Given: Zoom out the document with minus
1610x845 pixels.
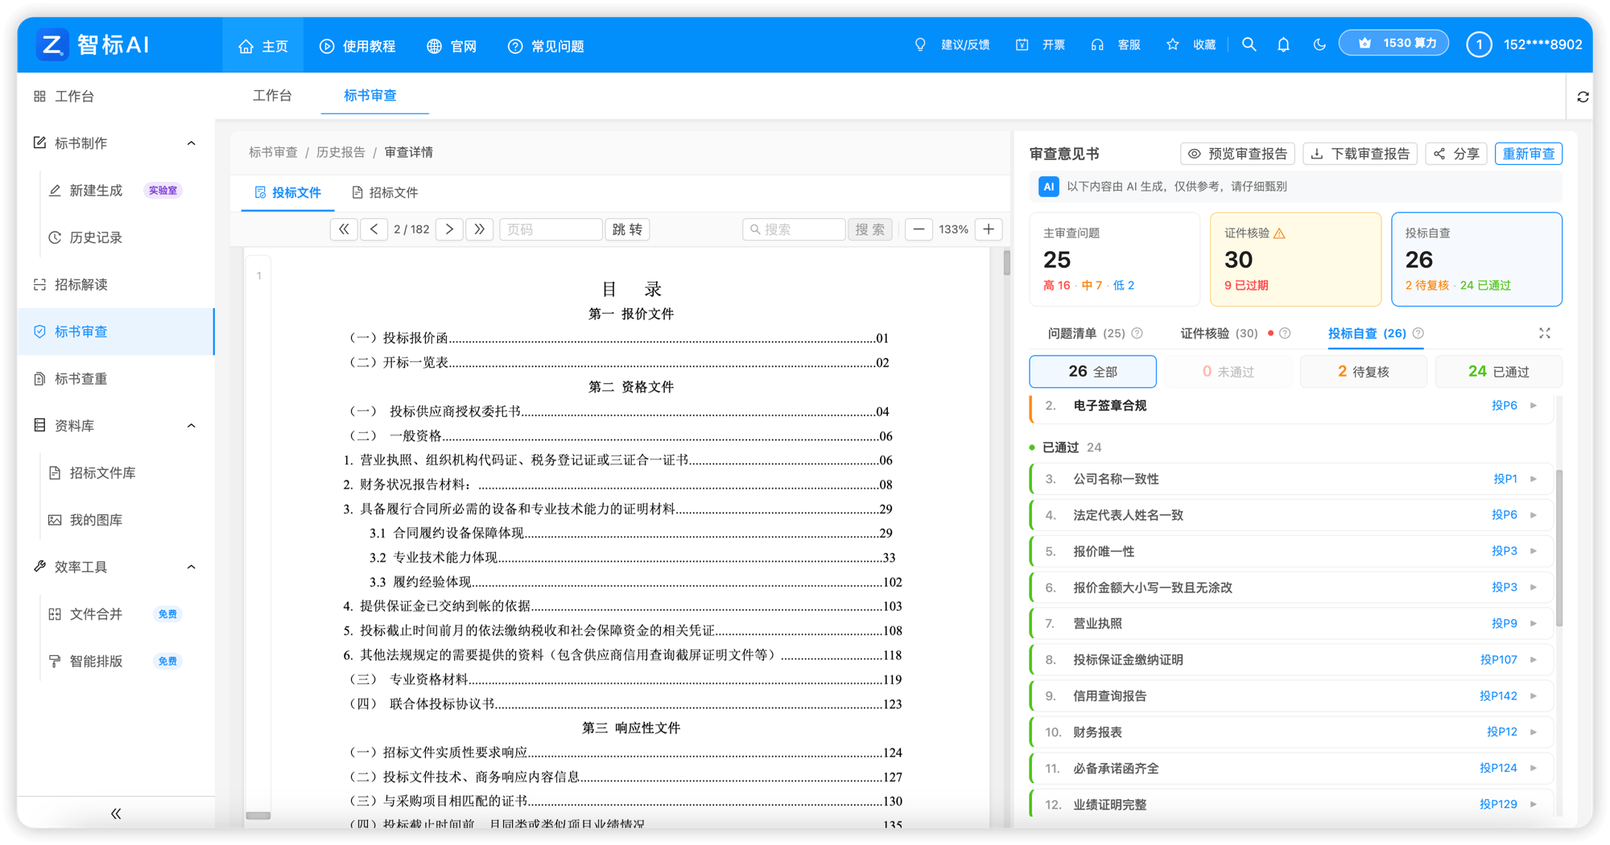Looking at the screenshot, I should point(919,229).
